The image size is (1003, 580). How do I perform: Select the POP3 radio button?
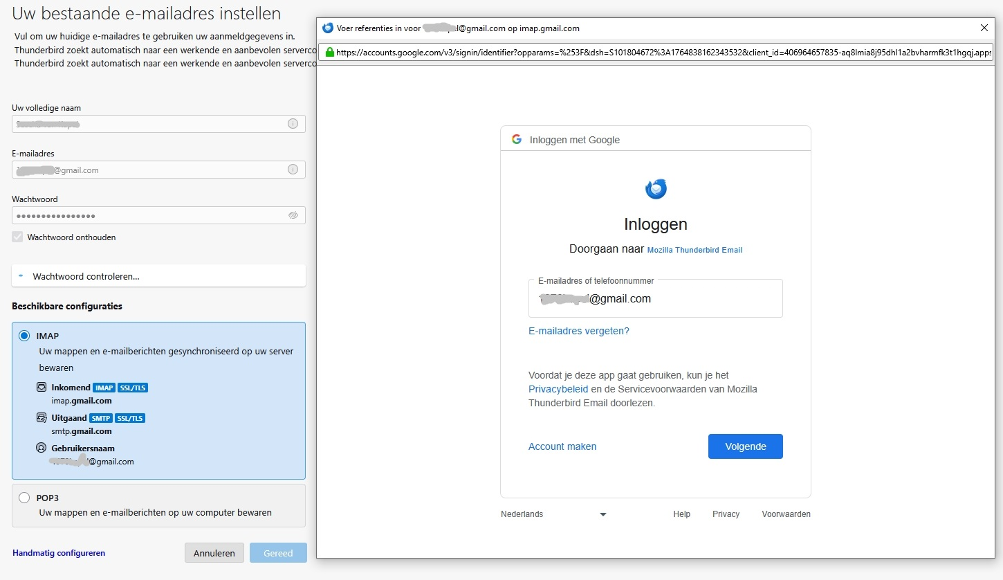(x=24, y=498)
